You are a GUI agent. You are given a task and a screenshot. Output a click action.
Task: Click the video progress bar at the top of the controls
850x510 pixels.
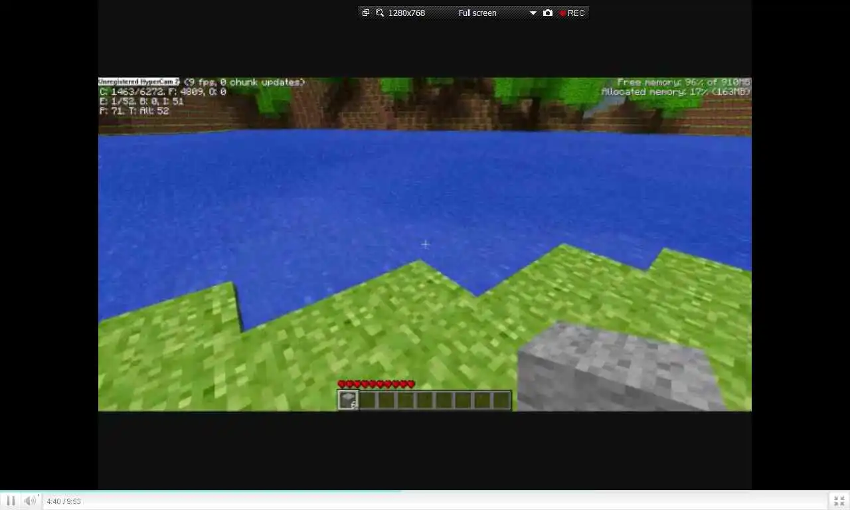[x=425, y=491]
